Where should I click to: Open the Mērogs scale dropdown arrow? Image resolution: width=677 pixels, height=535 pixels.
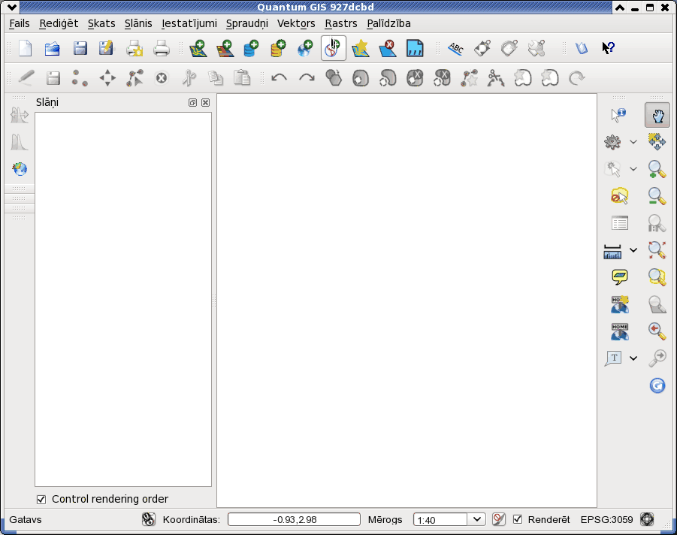click(476, 519)
